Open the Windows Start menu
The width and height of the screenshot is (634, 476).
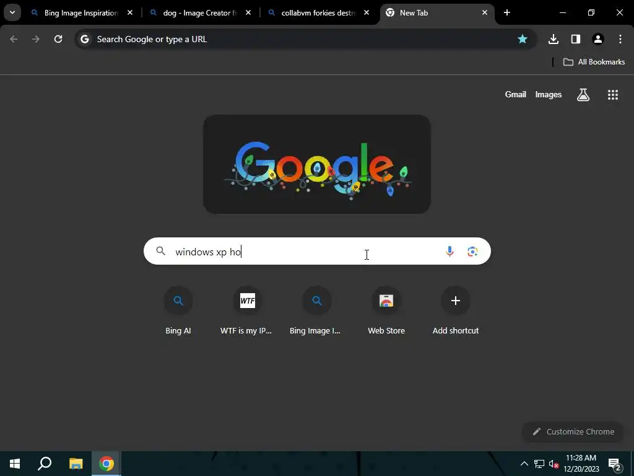15,464
